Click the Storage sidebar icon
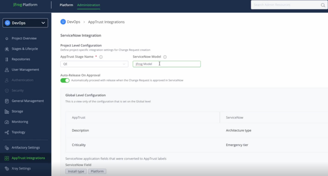The height and width of the screenshot is (176, 328). 7,112
